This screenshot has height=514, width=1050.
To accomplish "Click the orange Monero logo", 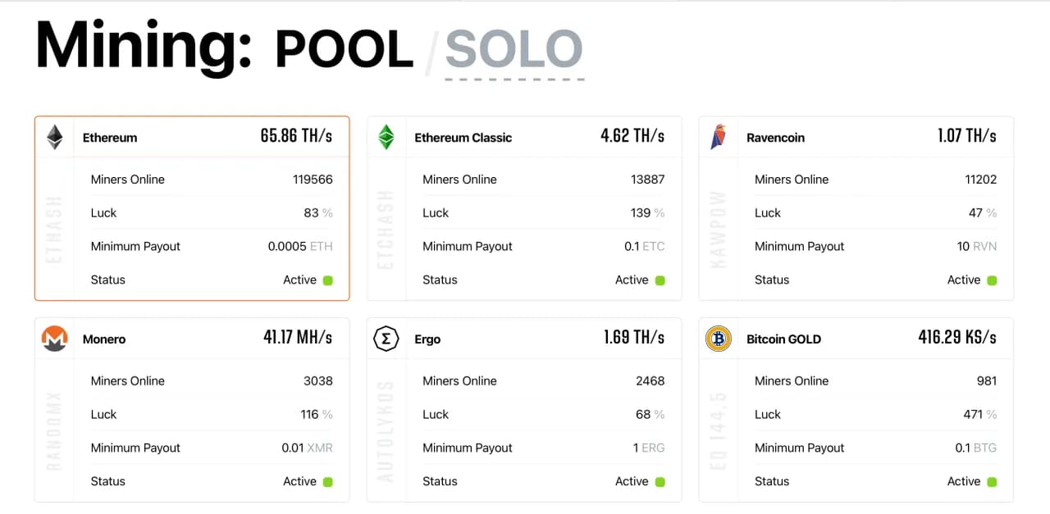I will coord(53,339).
